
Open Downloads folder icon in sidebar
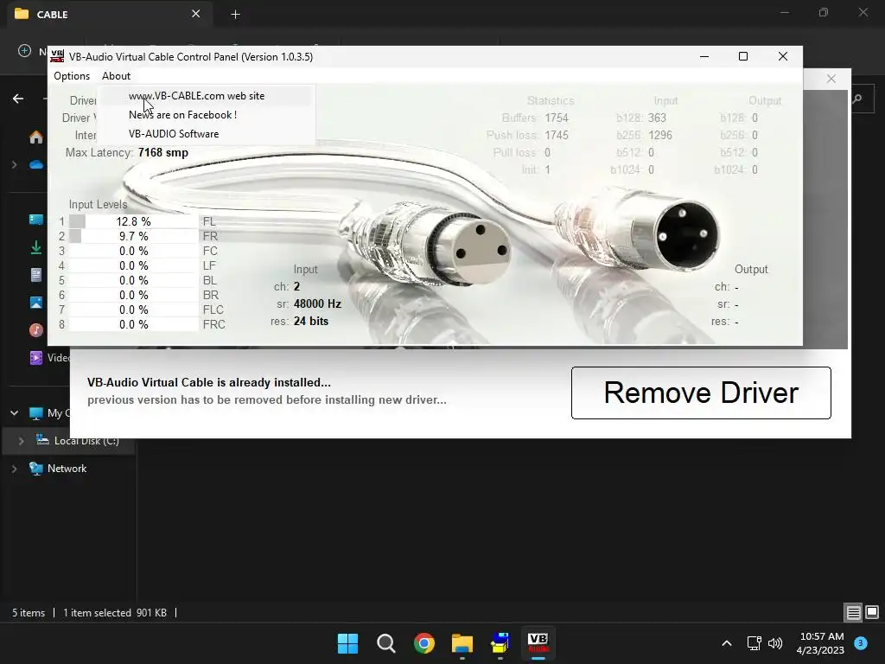pyautogui.click(x=36, y=247)
